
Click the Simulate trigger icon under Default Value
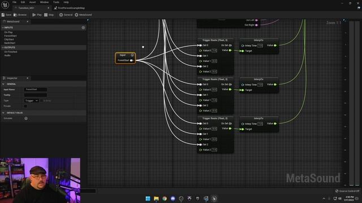click(26, 118)
